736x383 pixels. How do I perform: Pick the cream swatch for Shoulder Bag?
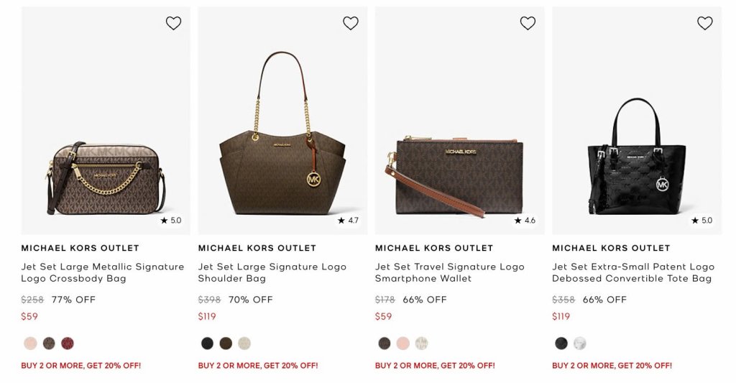pos(244,343)
